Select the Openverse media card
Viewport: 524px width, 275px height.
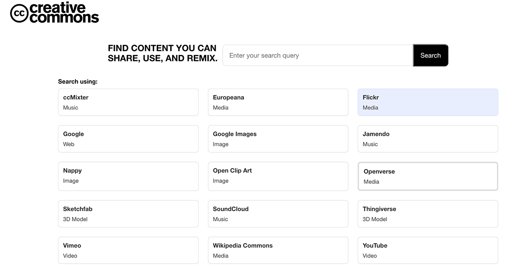pos(427,176)
